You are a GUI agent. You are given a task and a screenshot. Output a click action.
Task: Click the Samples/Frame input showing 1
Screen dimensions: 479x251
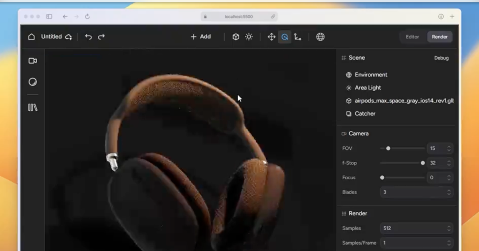(x=416, y=243)
